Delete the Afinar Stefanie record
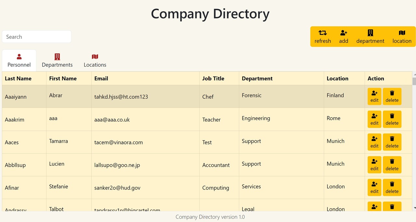This screenshot has height=222, width=416. (x=392, y=188)
